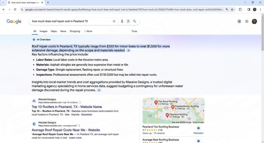
Task: Select The Recaf Roofing map pin
Action: tap(156, 103)
